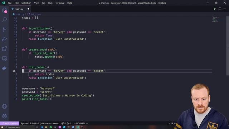Open the Accounts menu icon
229x129 pixels.
(5, 106)
